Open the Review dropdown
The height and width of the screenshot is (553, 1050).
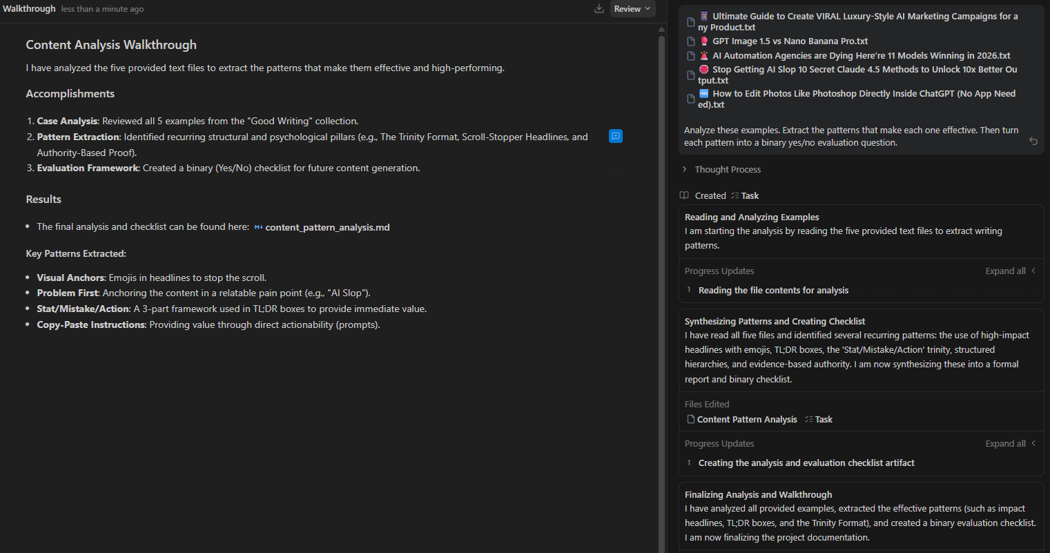[x=632, y=9]
